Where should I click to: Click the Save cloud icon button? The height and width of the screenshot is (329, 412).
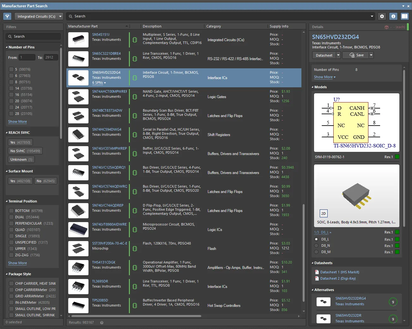[x=356, y=55]
